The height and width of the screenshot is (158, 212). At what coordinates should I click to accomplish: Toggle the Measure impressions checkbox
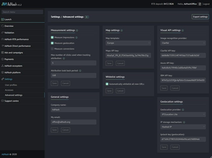[52, 37]
